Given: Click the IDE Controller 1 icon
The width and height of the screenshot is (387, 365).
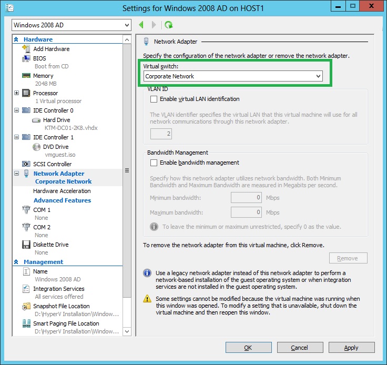Looking at the screenshot, I should tap(26, 137).
